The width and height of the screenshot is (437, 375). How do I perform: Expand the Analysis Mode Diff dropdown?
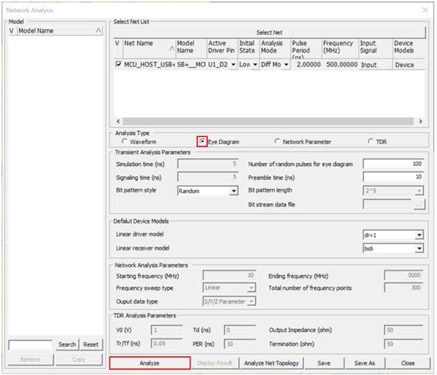pyautogui.click(x=285, y=65)
